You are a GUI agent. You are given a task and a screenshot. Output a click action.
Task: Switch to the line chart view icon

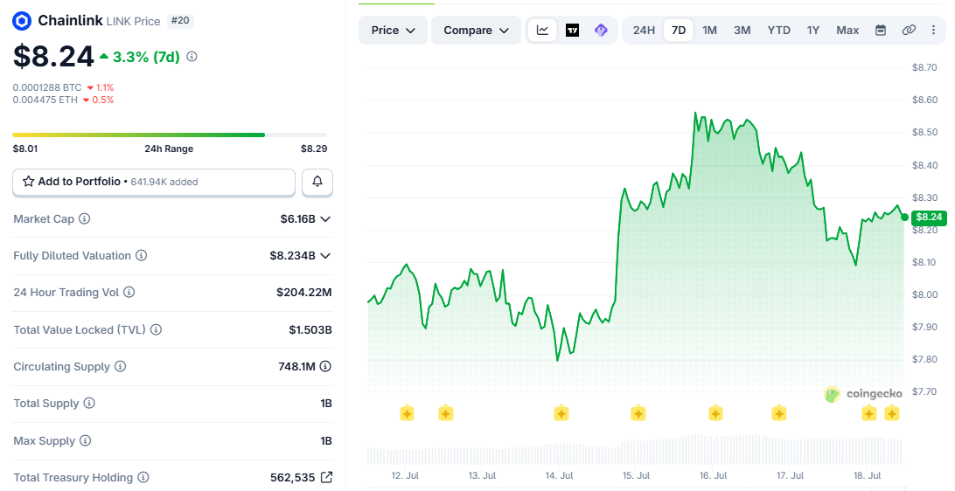pyautogui.click(x=543, y=30)
